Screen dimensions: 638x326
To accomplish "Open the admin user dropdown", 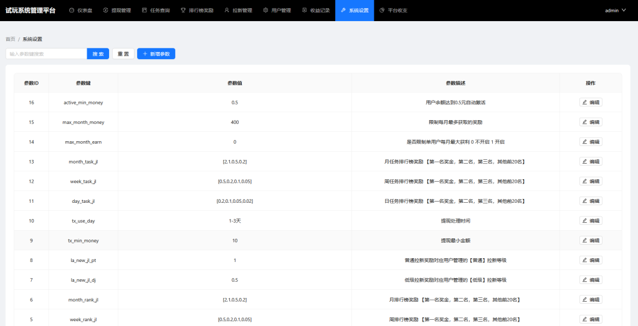I will [x=616, y=11].
